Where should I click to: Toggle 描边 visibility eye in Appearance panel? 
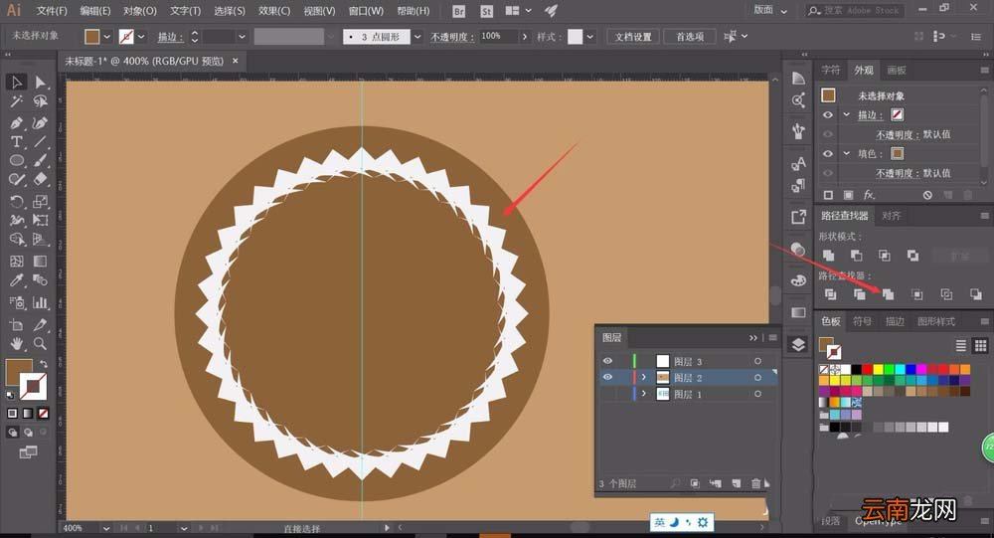click(828, 114)
